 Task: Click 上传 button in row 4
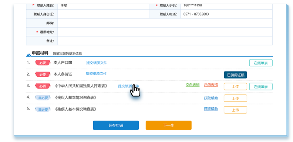point(235,98)
